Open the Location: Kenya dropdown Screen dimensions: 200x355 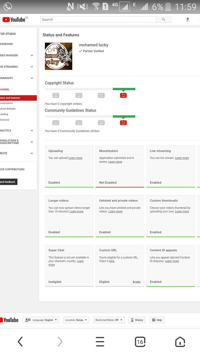pyautogui.click(x=76, y=320)
